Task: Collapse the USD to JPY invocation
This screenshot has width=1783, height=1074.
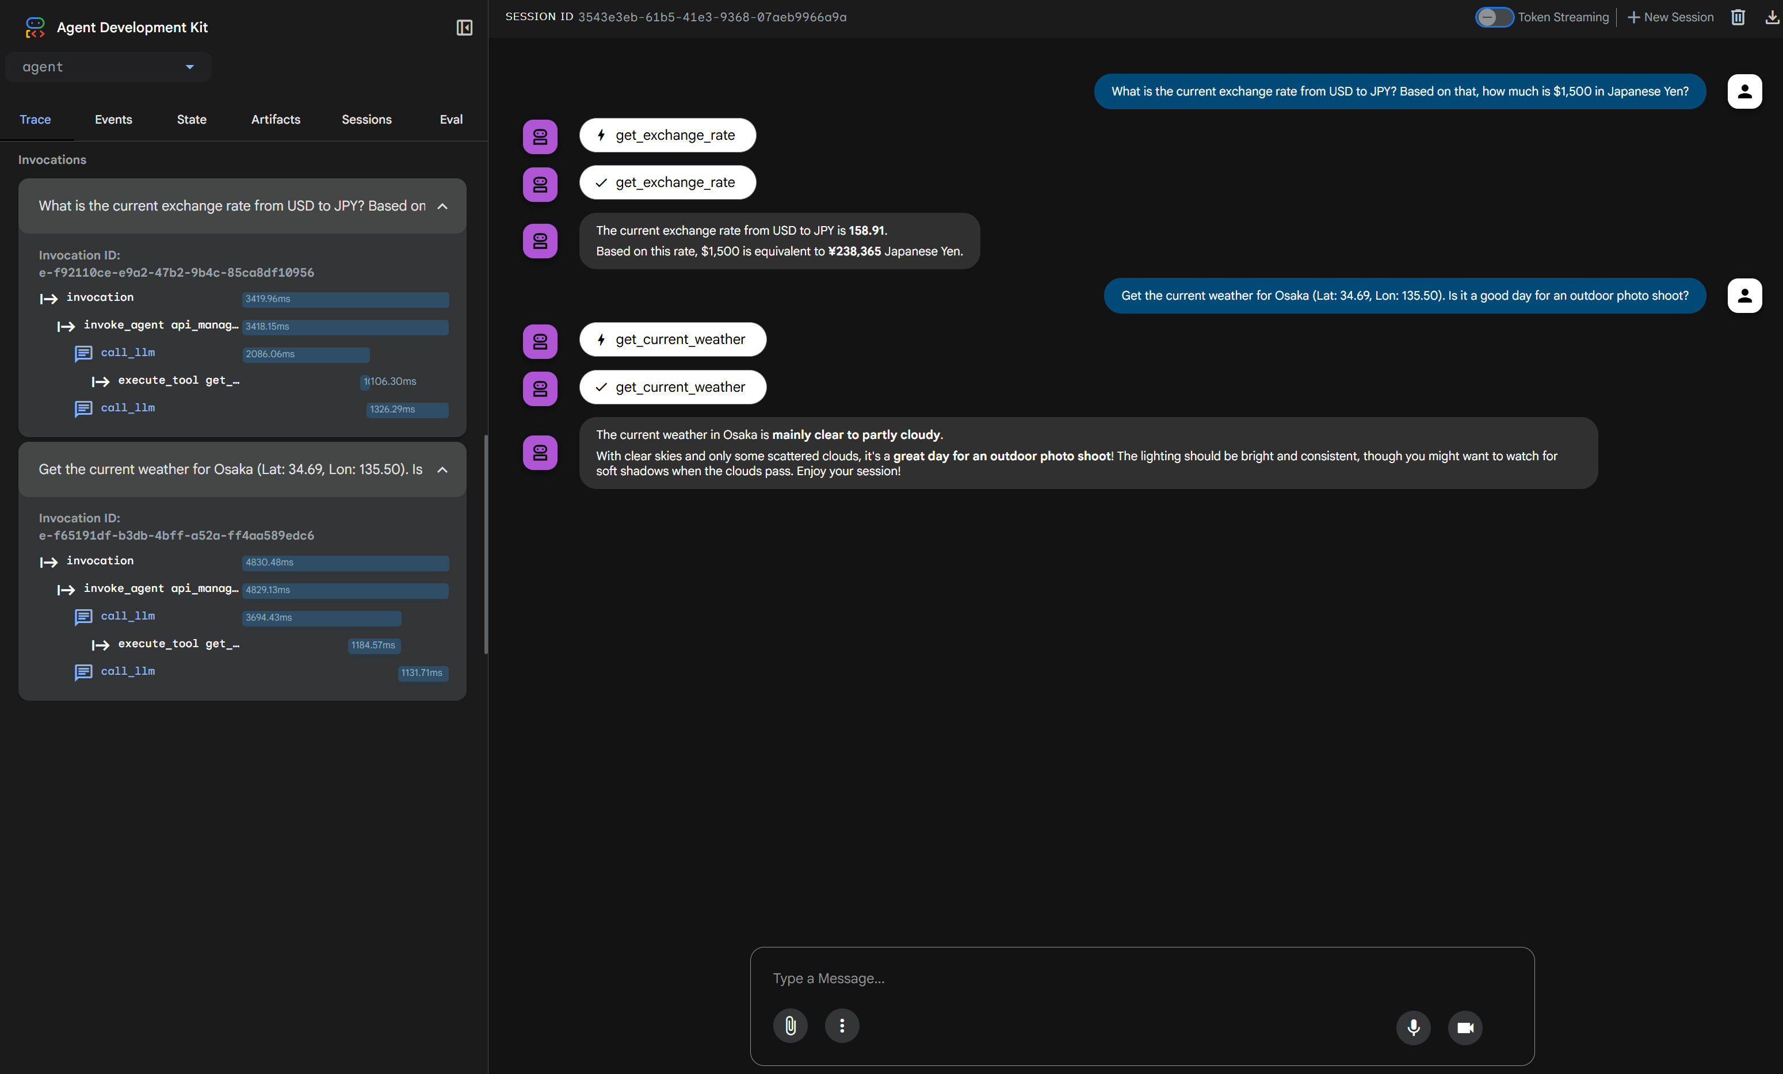Action: click(x=442, y=207)
